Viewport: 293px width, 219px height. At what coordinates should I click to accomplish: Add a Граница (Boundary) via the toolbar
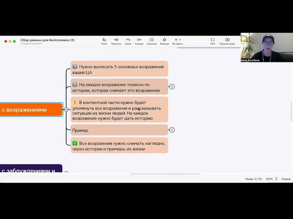151,41
